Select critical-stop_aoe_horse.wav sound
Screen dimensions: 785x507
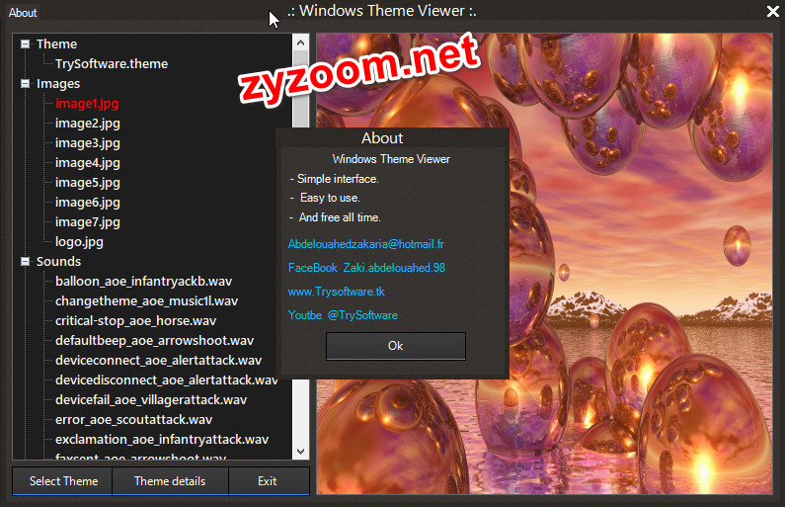pyautogui.click(x=135, y=320)
